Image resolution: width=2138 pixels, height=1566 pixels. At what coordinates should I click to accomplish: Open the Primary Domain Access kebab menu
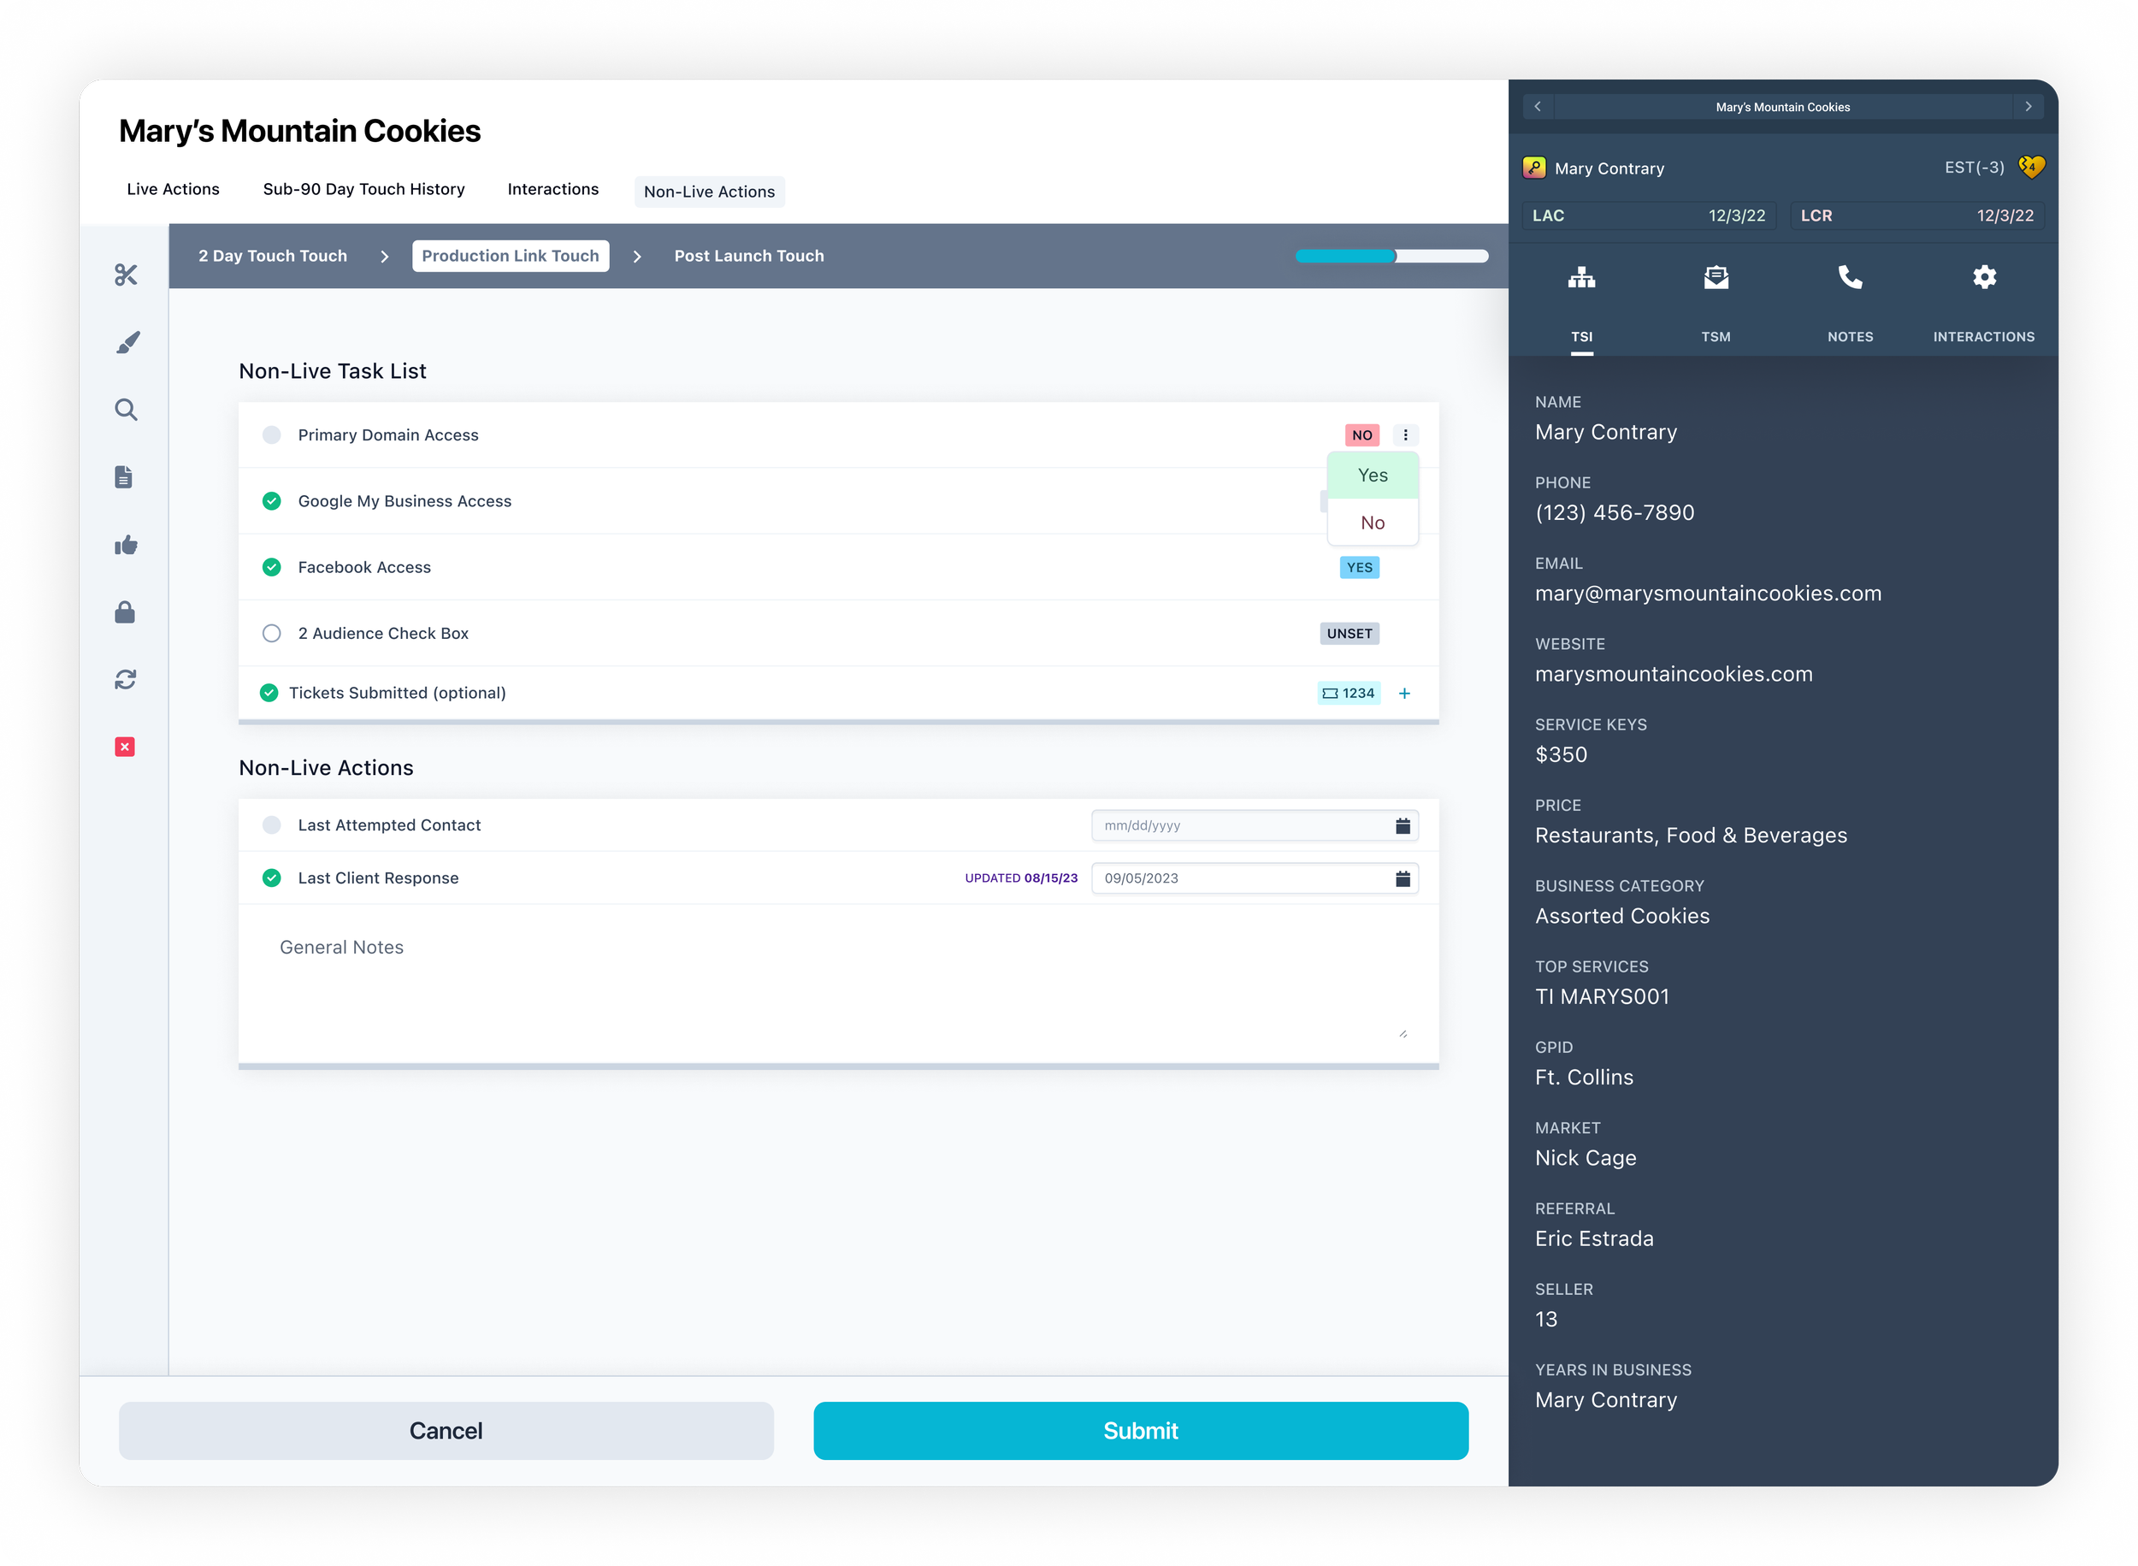pyautogui.click(x=1404, y=435)
